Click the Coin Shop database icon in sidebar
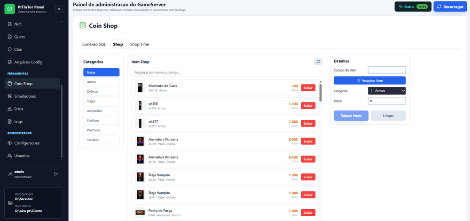 (x=9, y=84)
